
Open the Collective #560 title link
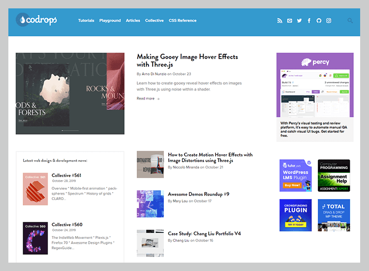tap(67, 225)
